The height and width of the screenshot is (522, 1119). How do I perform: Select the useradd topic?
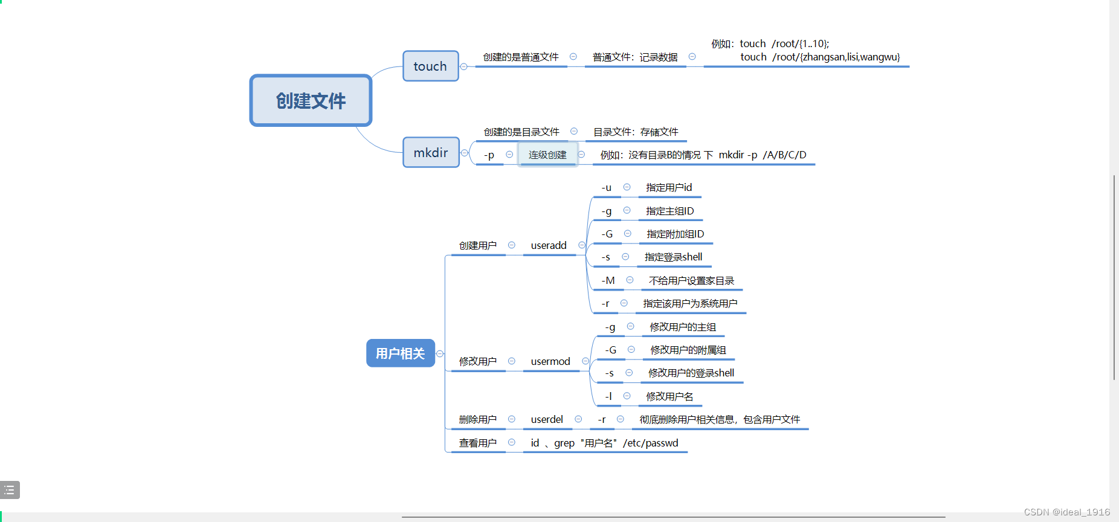tap(549, 245)
